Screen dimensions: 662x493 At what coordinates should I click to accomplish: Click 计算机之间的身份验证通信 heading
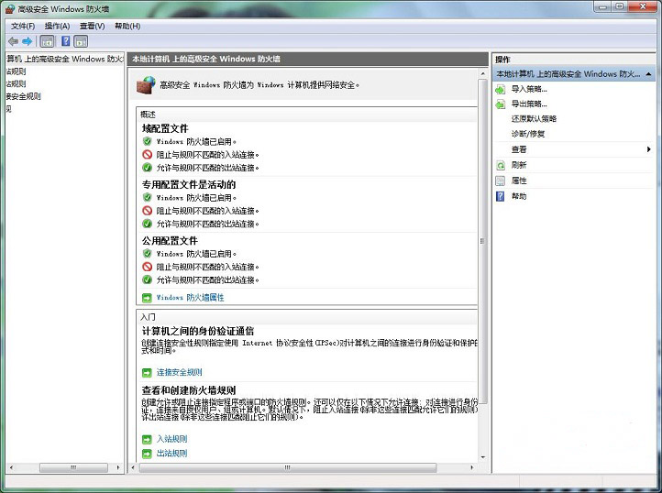(198, 332)
